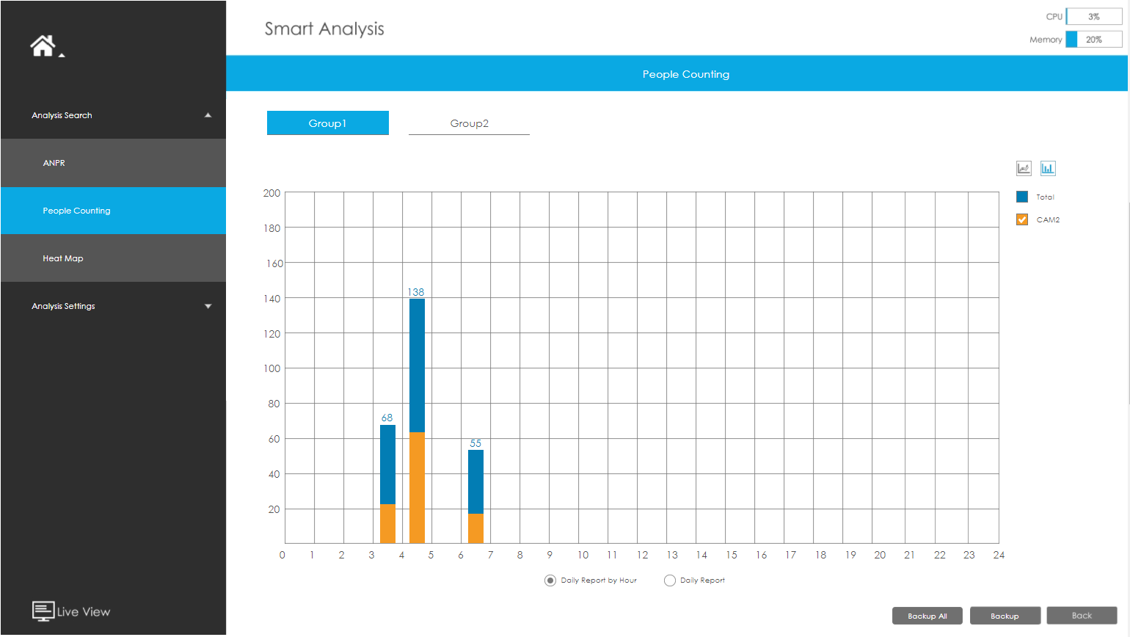
Task: Click the Total legend label
Action: [x=1045, y=197]
